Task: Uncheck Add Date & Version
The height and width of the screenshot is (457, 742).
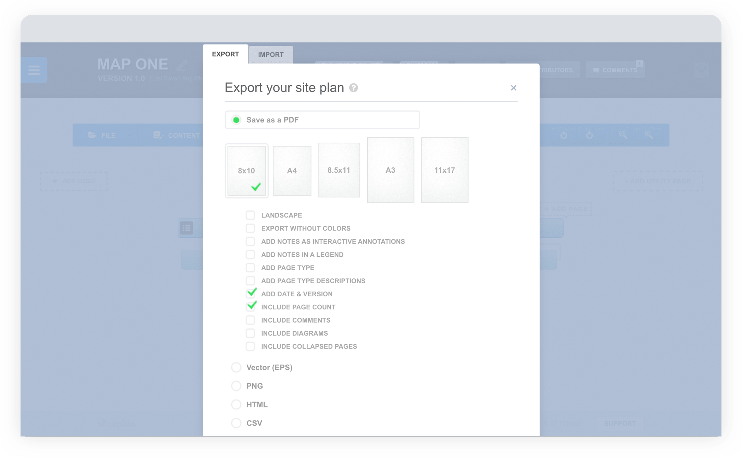Action: click(250, 294)
